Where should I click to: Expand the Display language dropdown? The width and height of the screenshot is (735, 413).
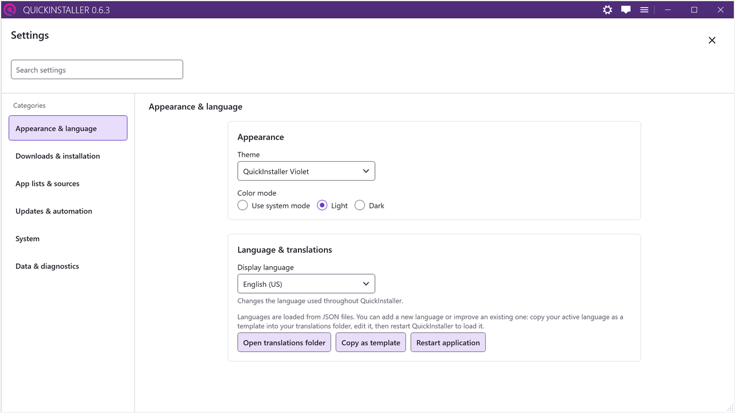pyautogui.click(x=306, y=284)
